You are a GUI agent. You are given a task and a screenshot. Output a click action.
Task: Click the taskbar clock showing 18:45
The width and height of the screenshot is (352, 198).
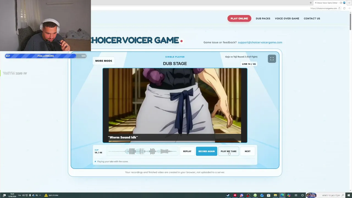pos(12,195)
